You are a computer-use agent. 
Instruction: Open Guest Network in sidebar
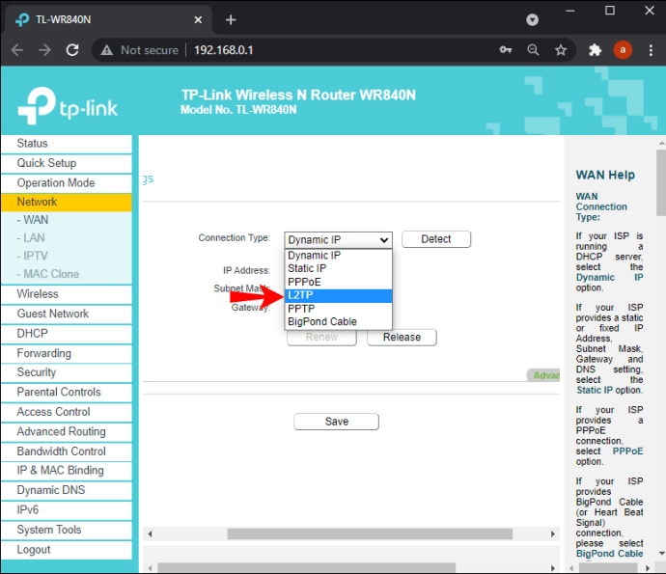[x=67, y=314]
